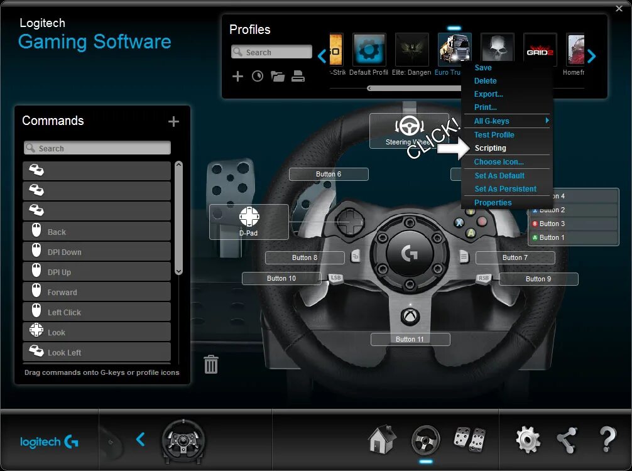The height and width of the screenshot is (471, 632).
Task: Click the Button 3 label (B)
Action: click(x=574, y=224)
